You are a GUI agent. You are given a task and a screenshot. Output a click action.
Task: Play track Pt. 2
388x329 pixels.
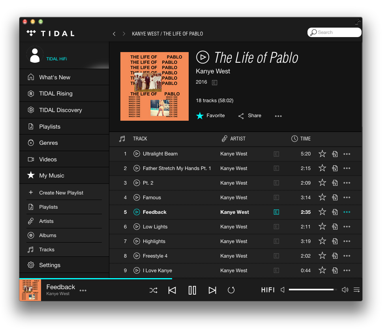tap(137, 183)
